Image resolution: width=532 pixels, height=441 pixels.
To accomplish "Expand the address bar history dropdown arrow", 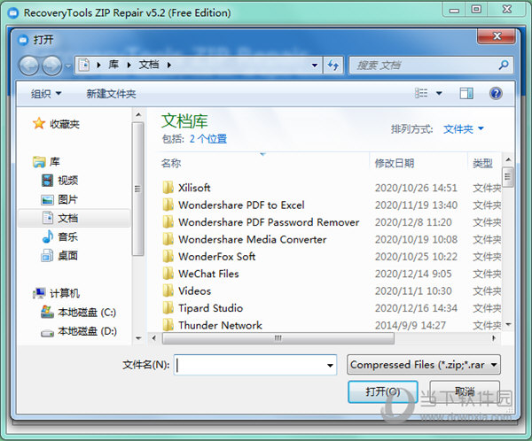I will (315, 65).
